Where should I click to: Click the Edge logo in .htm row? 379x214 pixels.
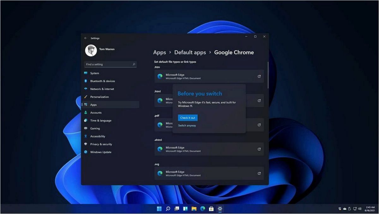pyautogui.click(x=160, y=76)
